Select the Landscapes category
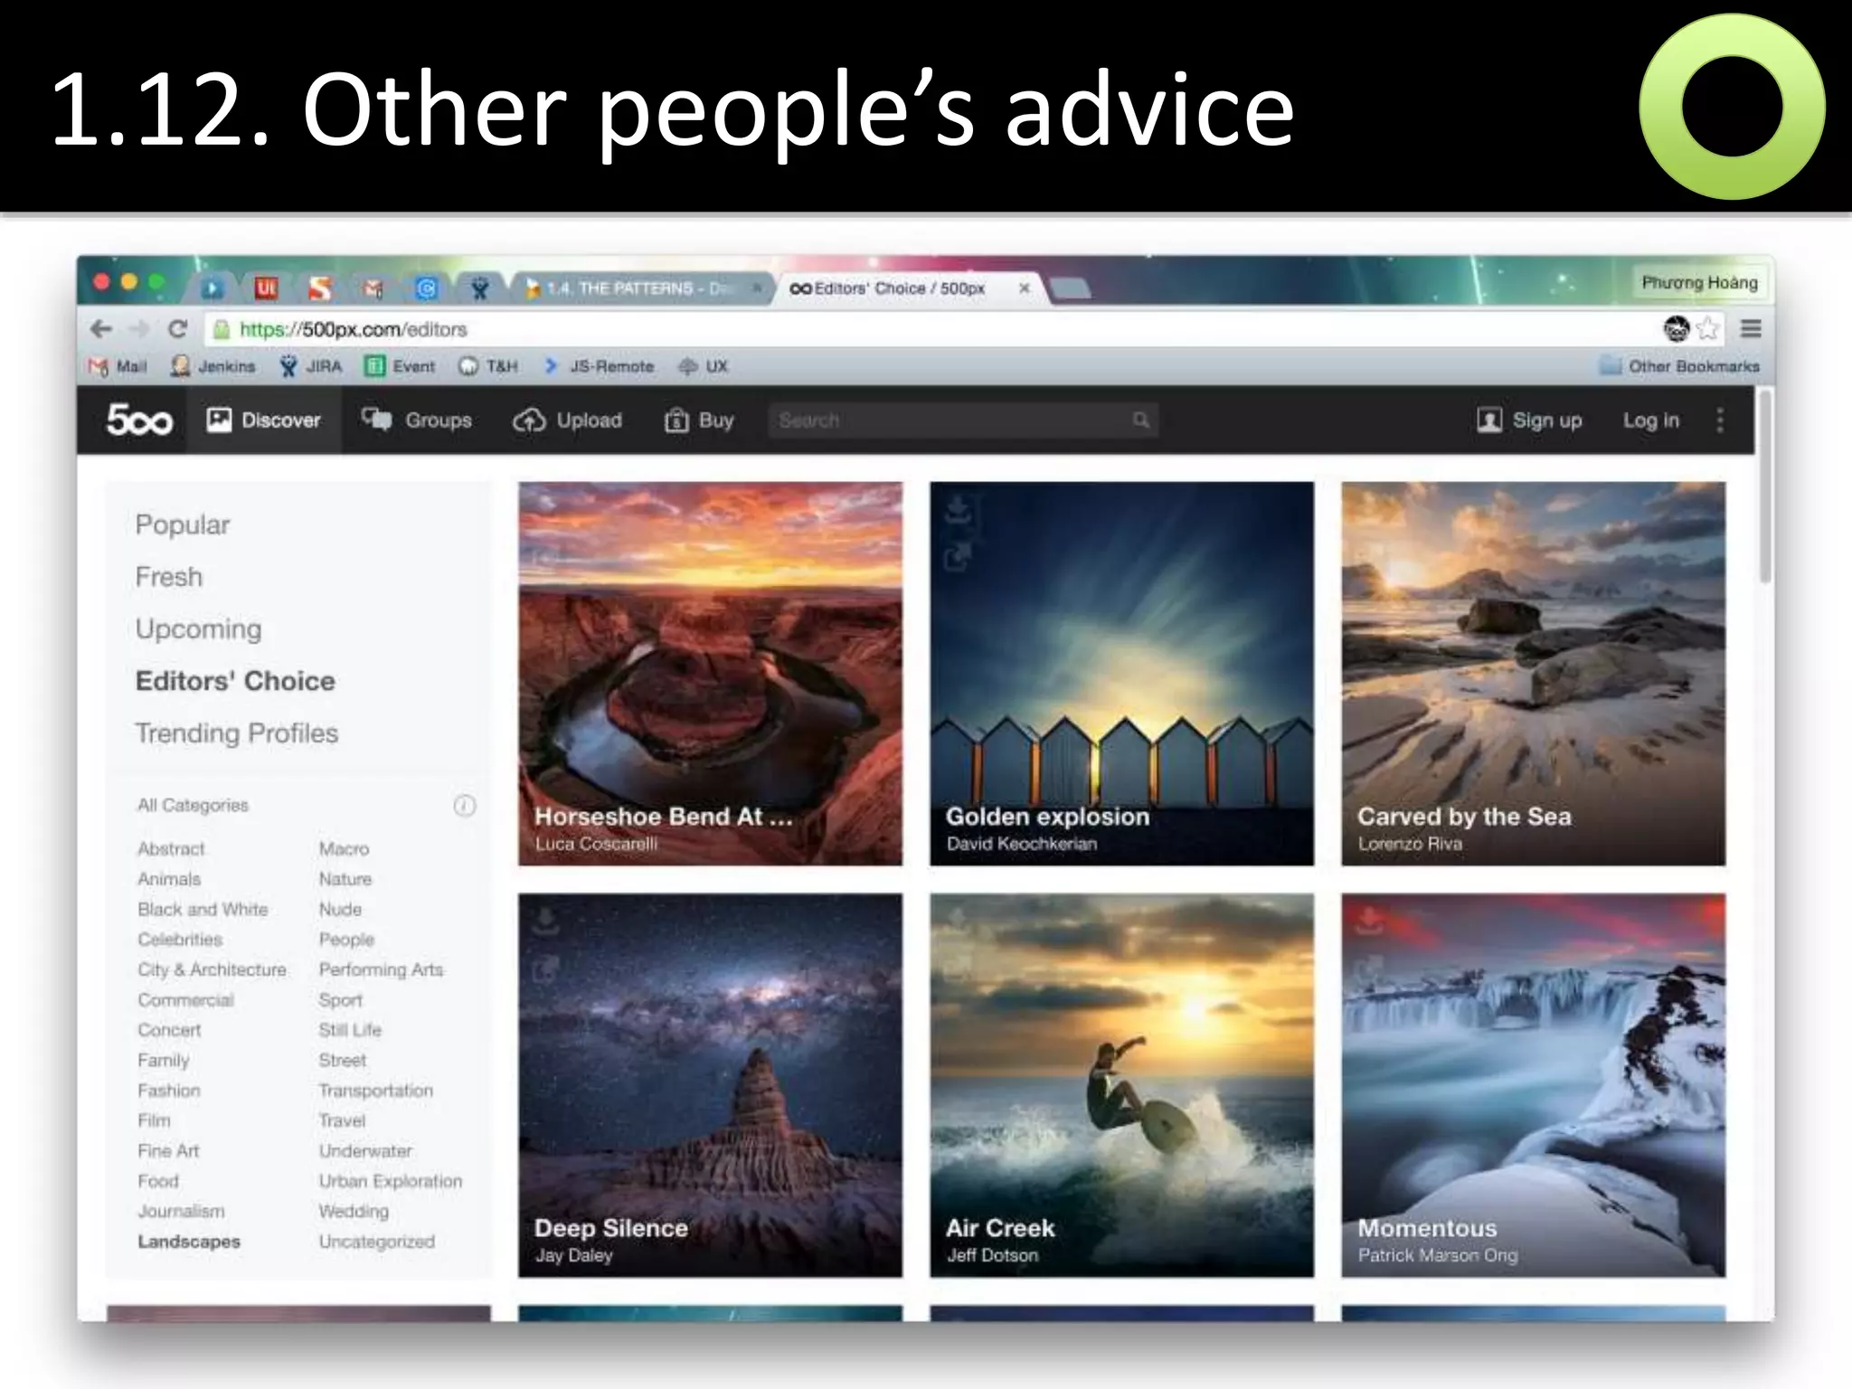 [x=189, y=1242]
